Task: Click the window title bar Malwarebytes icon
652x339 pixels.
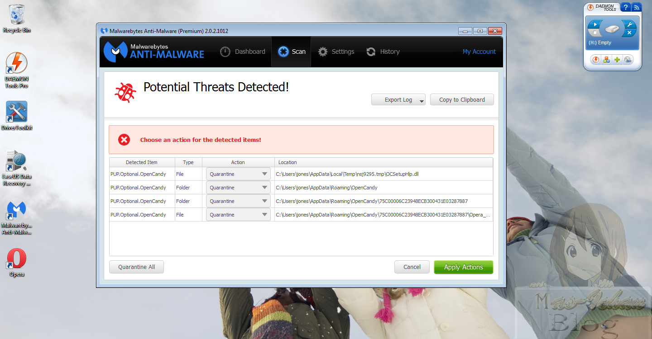Action: point(104,31)
